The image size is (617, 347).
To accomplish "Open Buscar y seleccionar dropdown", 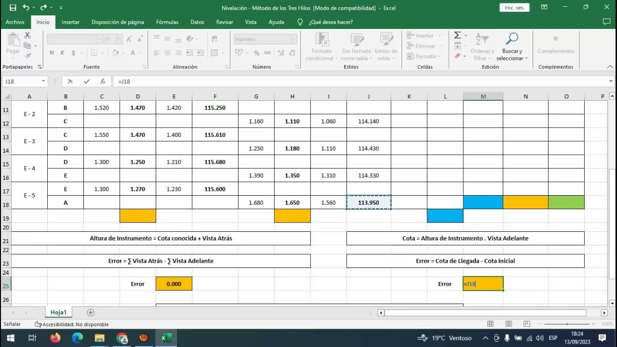I will 512,47.
